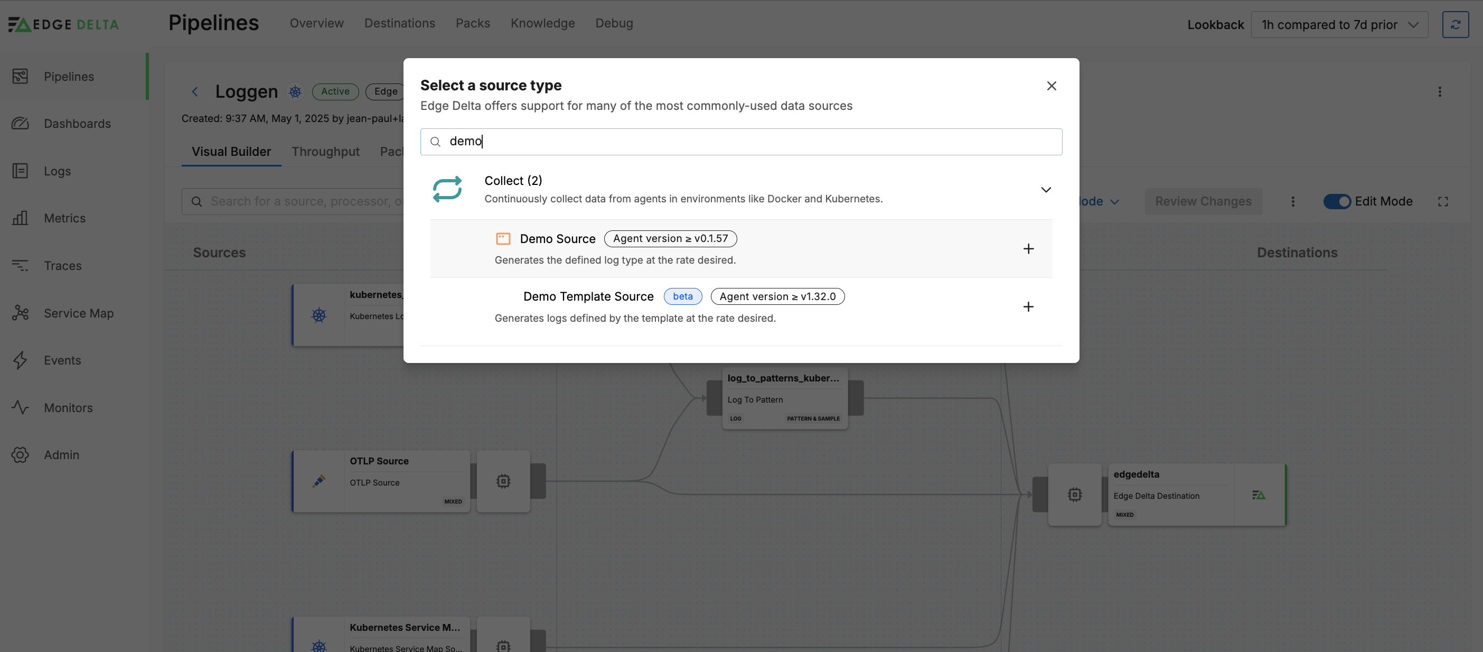This screenshot has width=1483, height=652.
Task: Click the 'Agent version ≥ v1.32.0' badge
Action: coord(777,296)
